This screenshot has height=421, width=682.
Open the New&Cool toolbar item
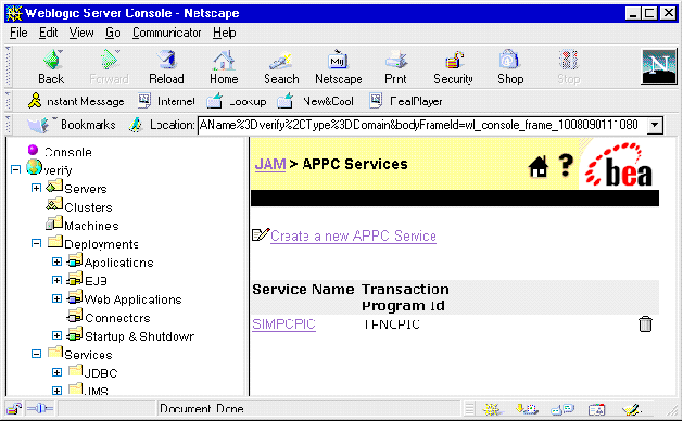[316, 101]
